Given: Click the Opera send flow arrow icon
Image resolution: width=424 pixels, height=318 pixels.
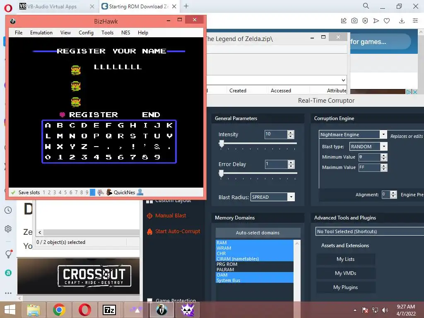Looking at the screenshot, I should pyautogui.click(x=376, y=21).
